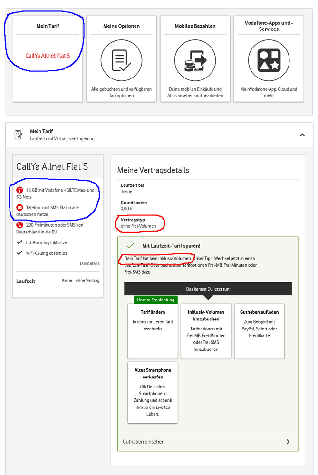This screenshot has width=318, height=475.
Task: Click the Tarif ändern tile
Action: click(153, 330)
